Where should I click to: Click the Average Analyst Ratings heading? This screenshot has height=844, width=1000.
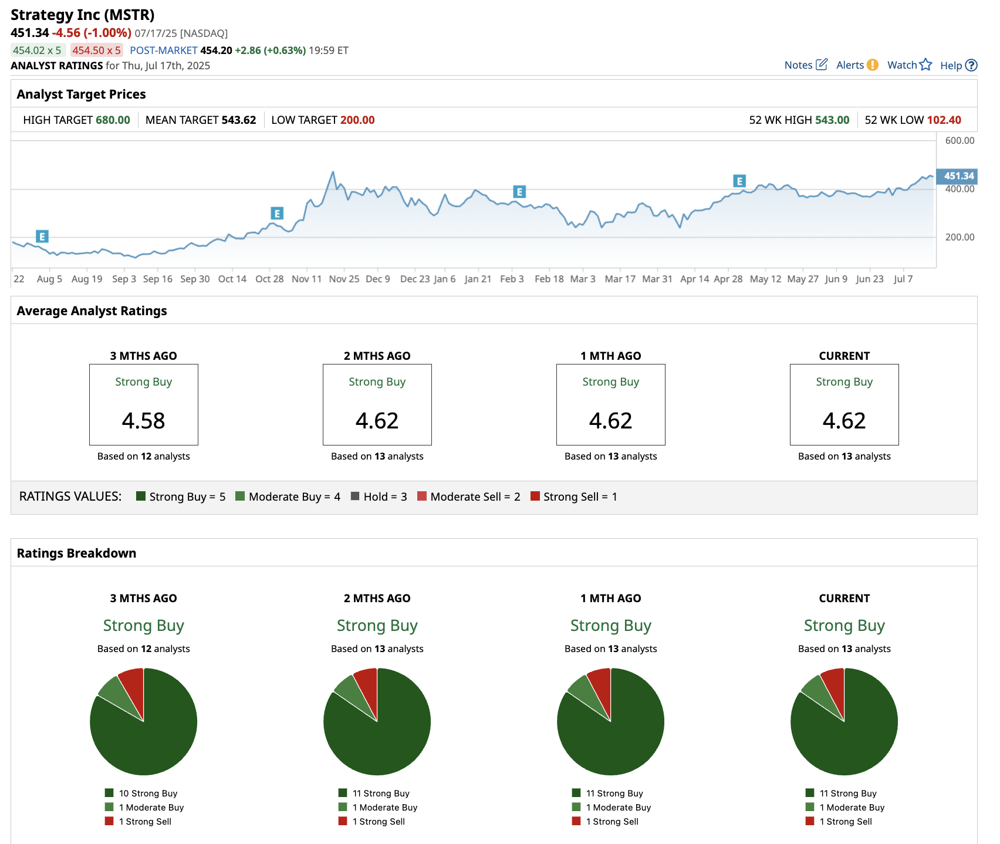(x=92, y=310)
